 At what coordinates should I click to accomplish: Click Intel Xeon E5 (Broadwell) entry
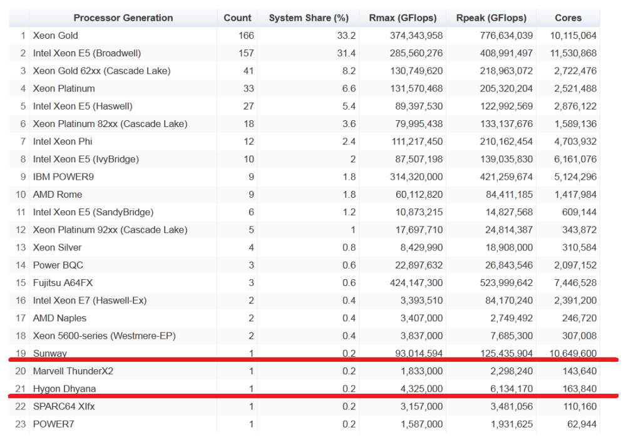coord(87,53)
